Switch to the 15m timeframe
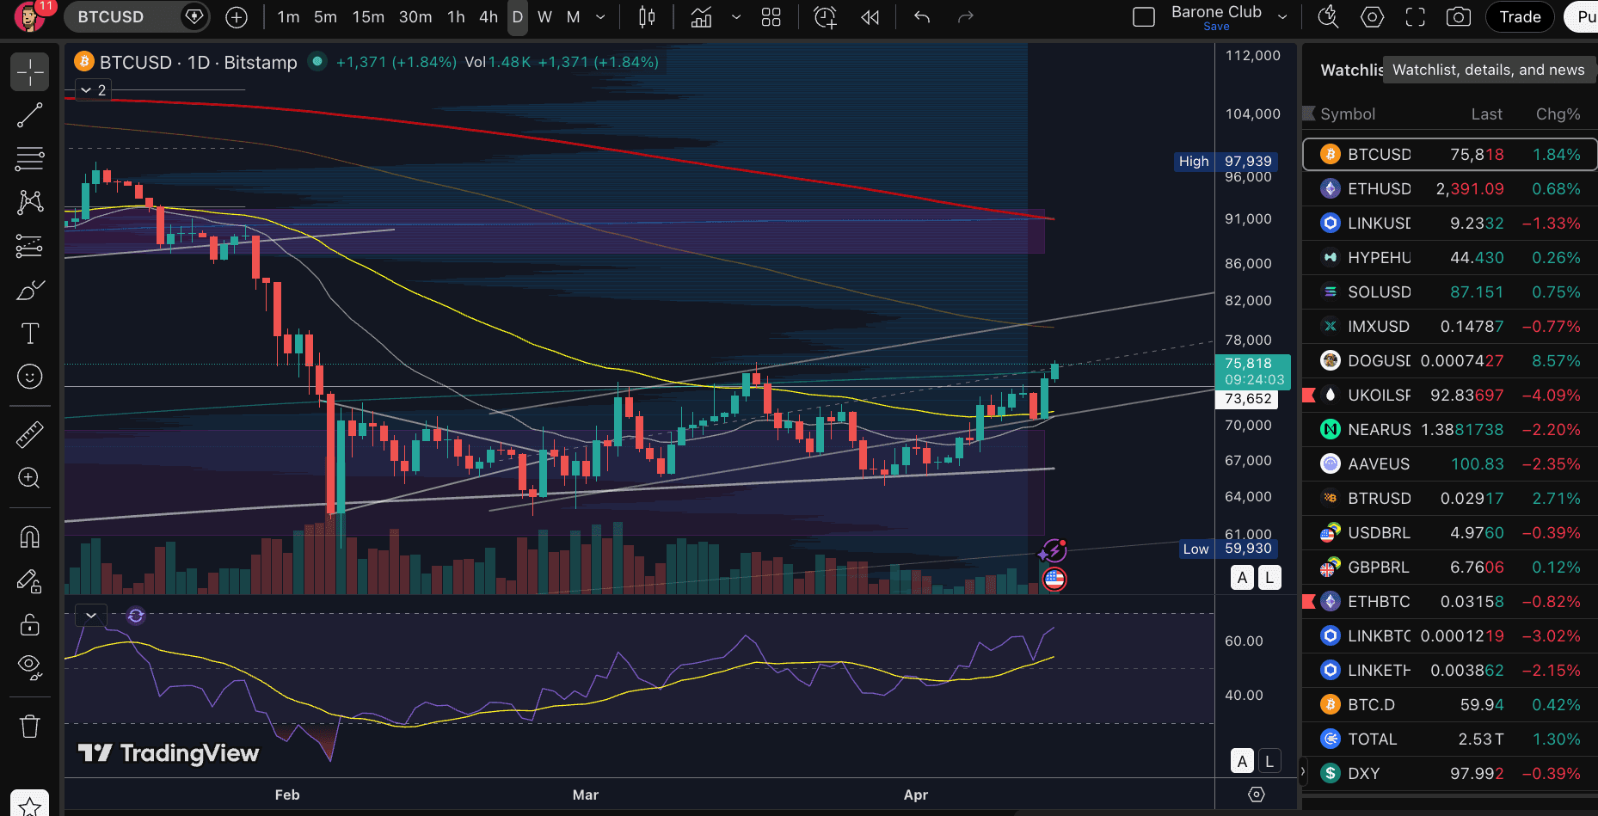1598x816 pixels. [x=368, y=17]
